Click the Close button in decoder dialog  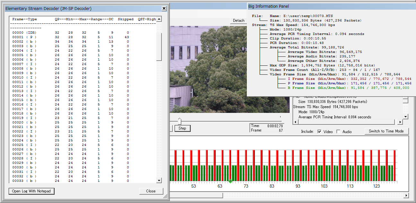[x=151, y=191]
